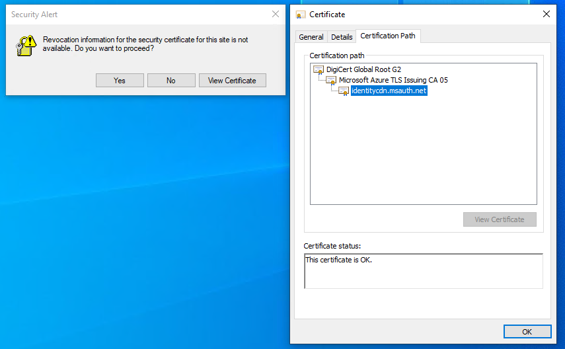
Task: Click the Microsoft Azure TLS Issuing CA icon
Action: [x=331, y=80]
